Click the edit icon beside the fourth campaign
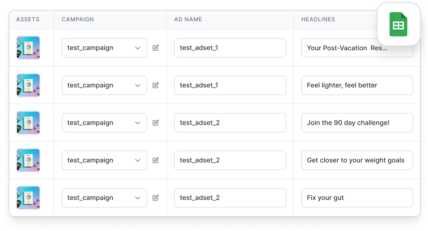 pos(155,160)
